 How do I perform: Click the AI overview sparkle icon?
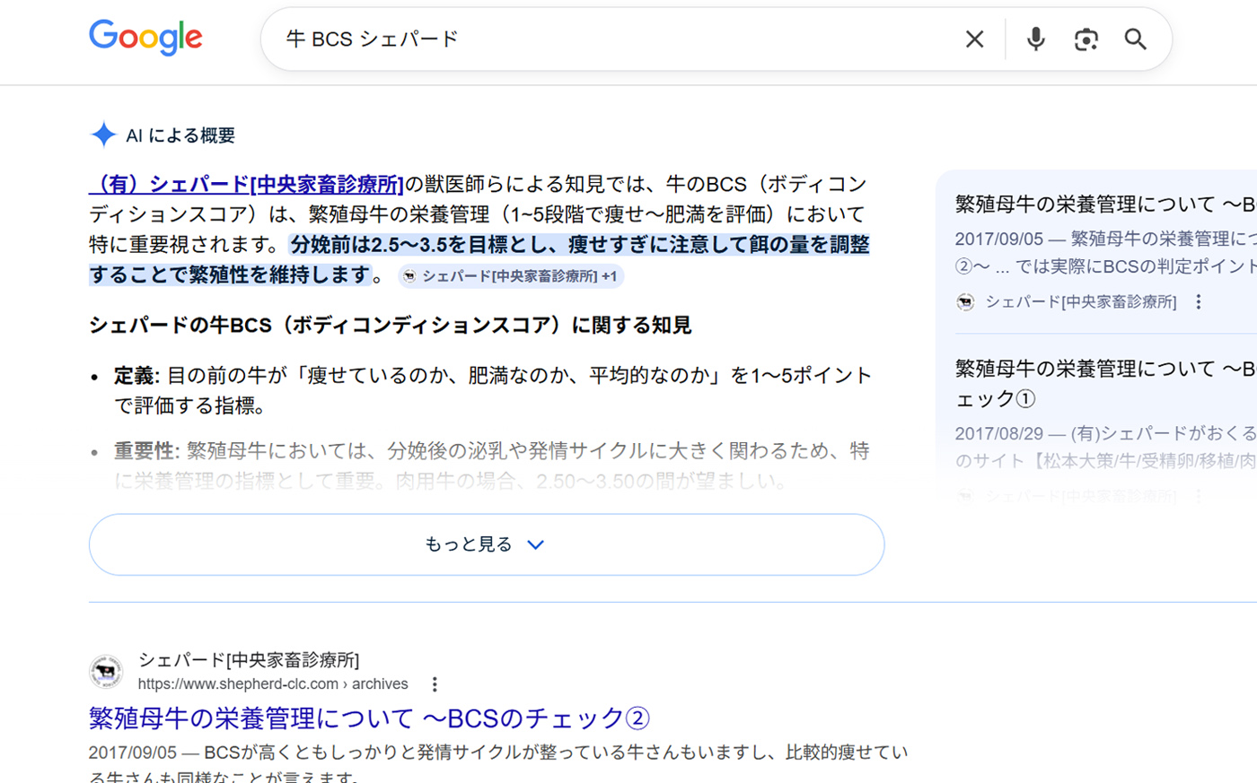[103, 135]
